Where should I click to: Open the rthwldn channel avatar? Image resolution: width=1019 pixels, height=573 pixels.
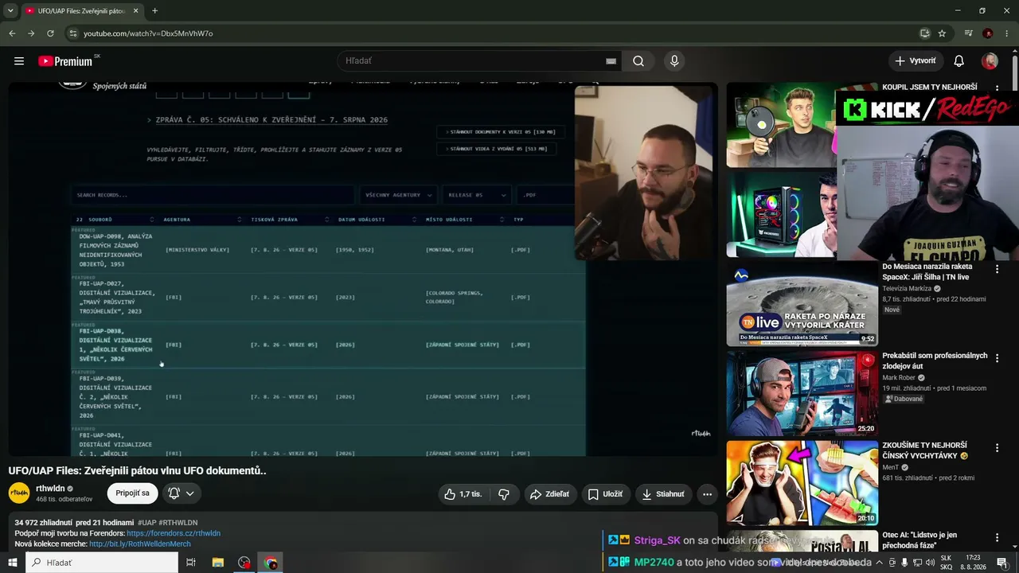pos(19,493)
